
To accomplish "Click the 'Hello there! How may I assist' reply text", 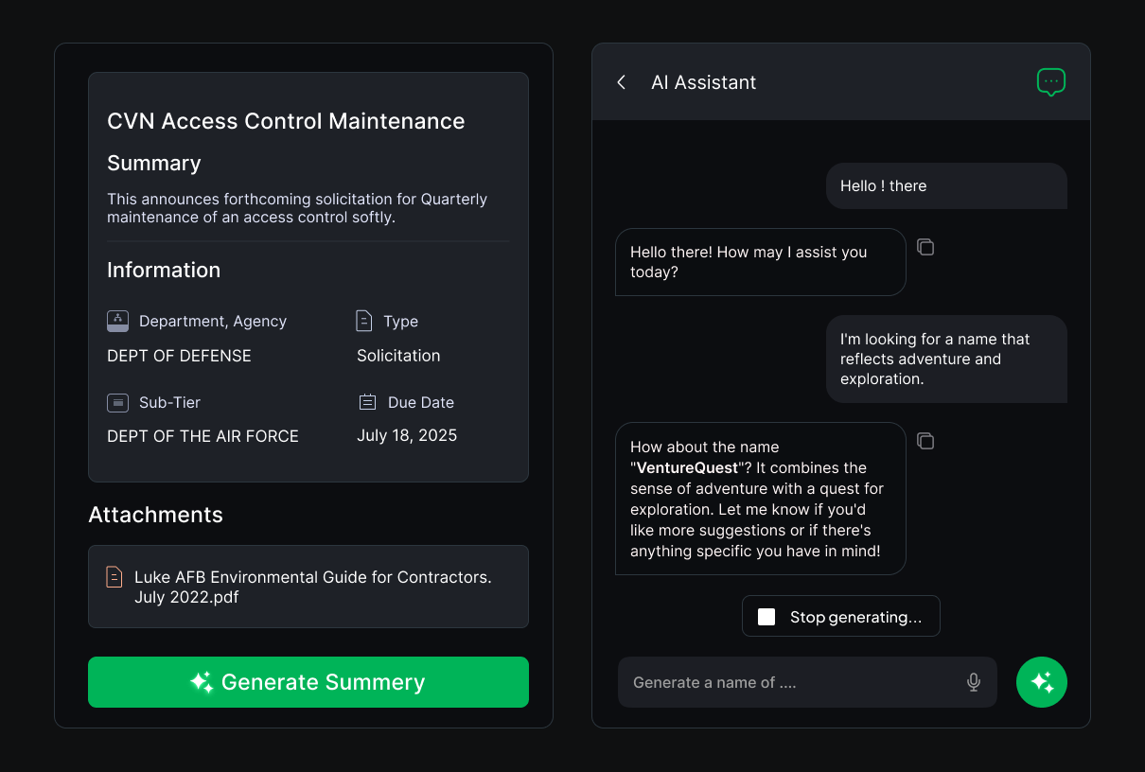I will coord(749,262).
